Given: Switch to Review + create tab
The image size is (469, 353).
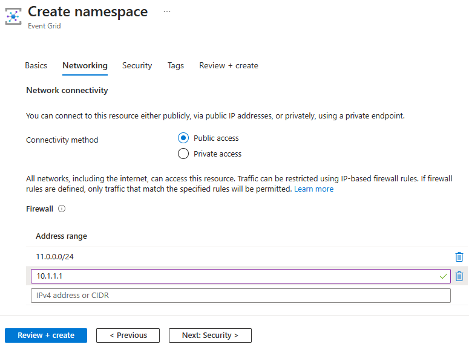Looking at the screenshot, I should tap(229, 66).
